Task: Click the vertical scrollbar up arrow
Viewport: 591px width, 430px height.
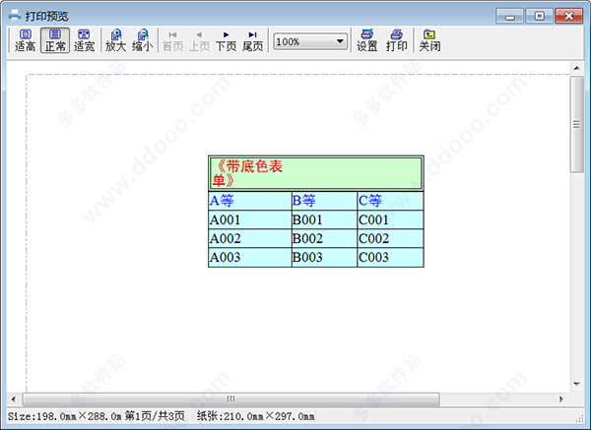Action: point(576,68)
